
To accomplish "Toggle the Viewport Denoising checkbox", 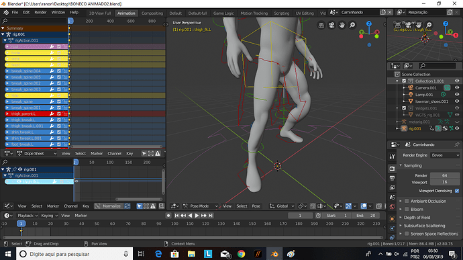I will click(x=457, y=191).
